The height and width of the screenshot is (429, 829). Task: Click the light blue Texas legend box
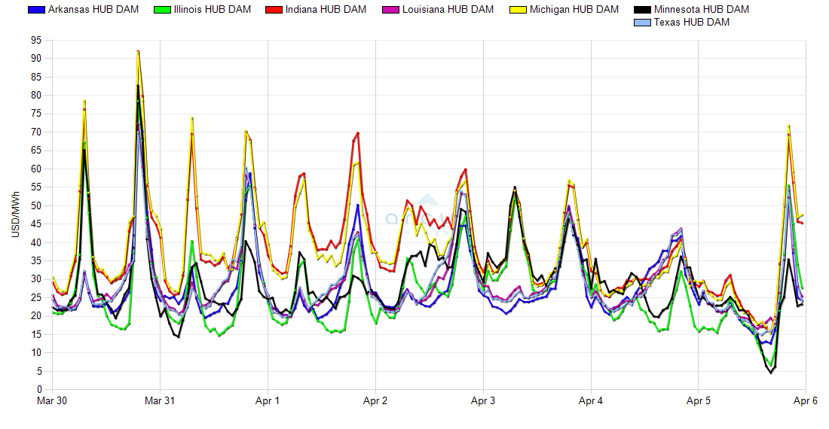coord(641,23)
